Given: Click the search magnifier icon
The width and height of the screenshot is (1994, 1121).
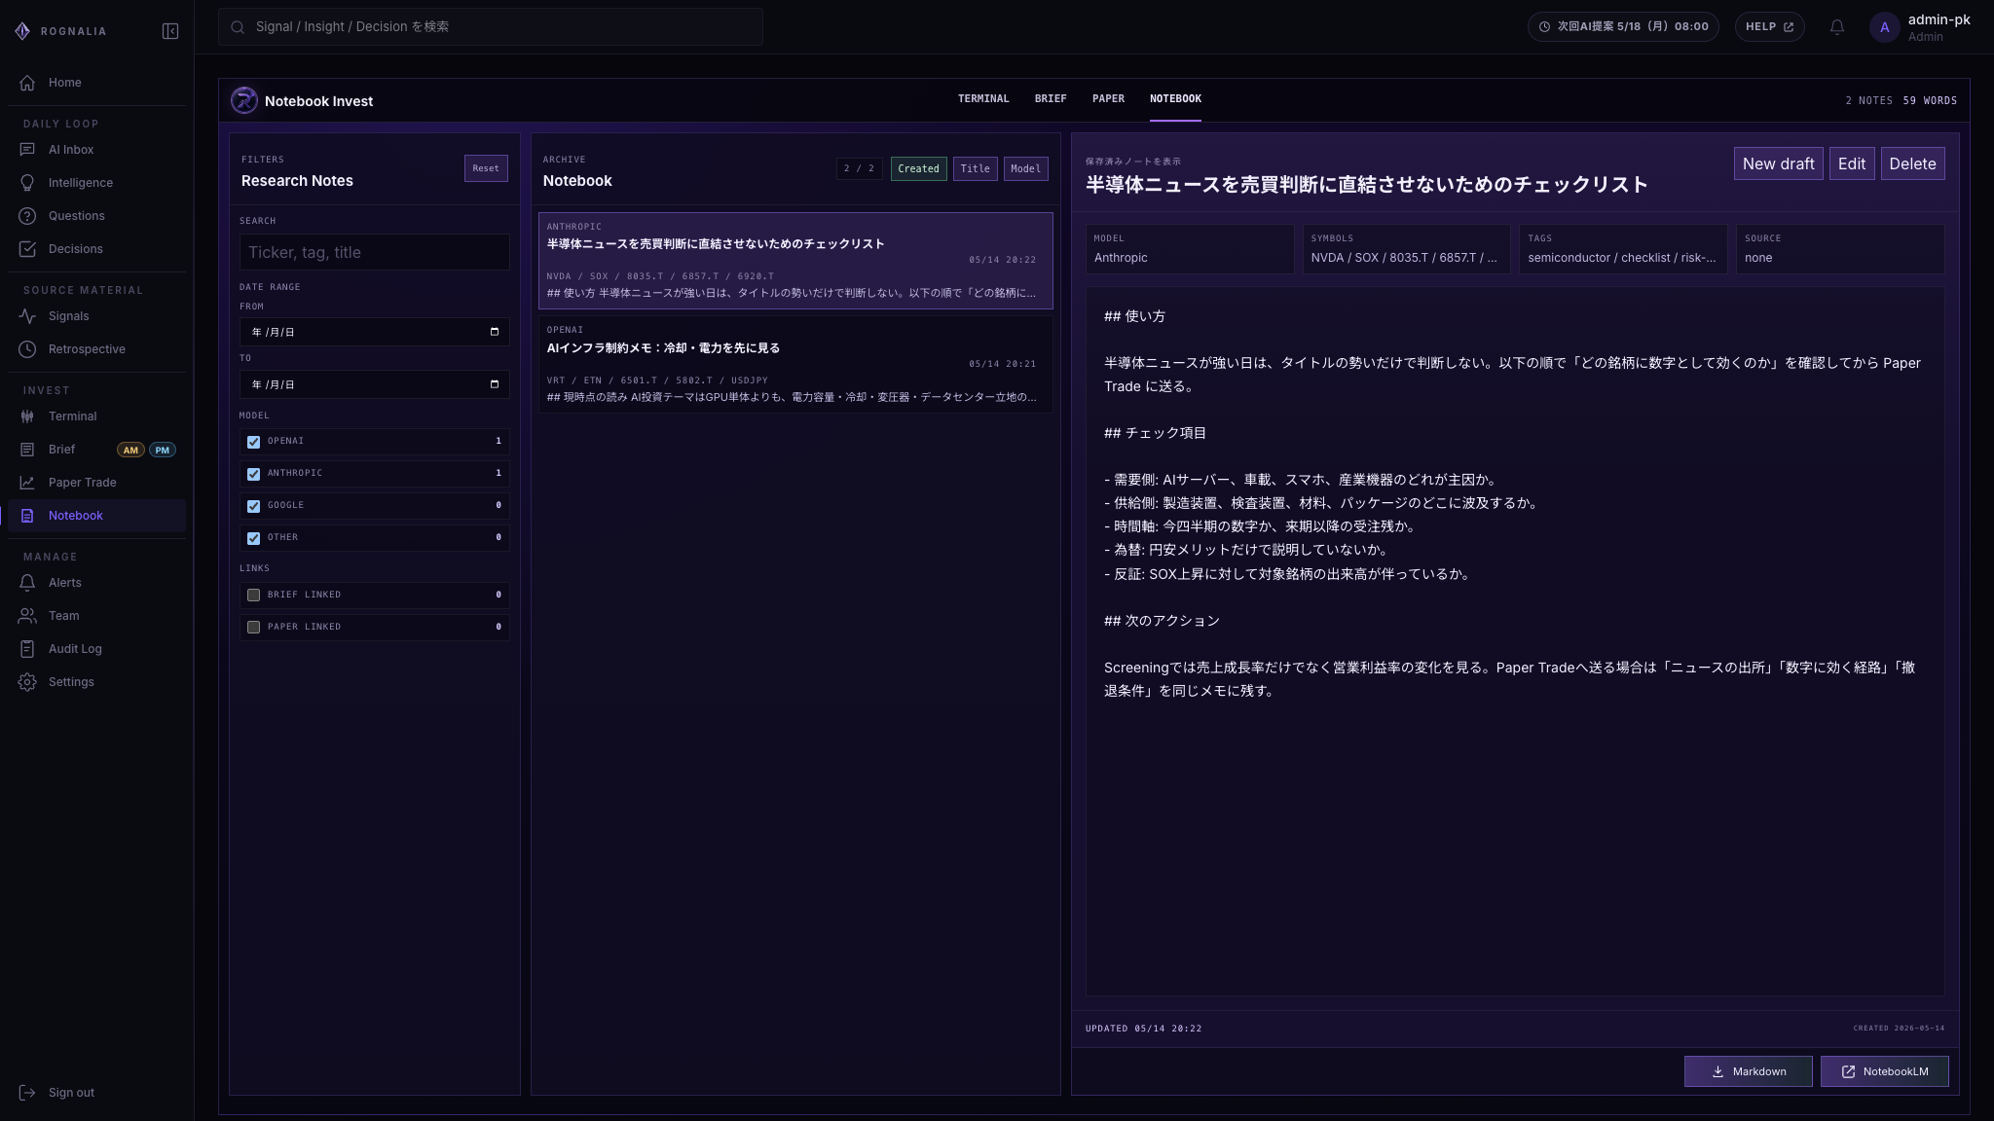Looking at the screenshot, I should [x=238, y=27].
